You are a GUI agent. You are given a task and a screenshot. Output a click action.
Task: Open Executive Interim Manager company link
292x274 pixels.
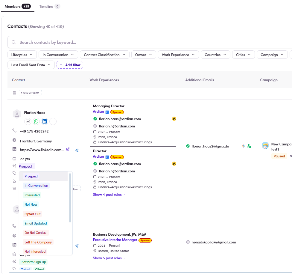pos(115,240)
